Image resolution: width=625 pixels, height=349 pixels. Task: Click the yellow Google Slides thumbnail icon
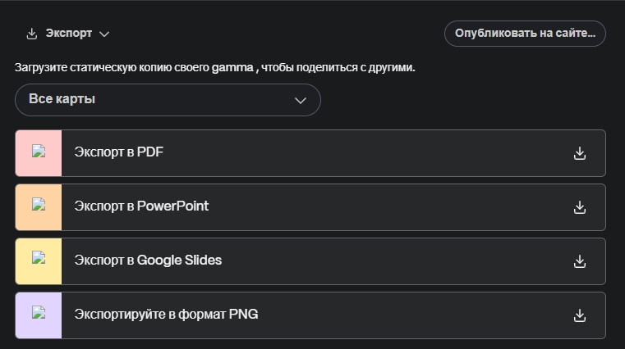38,261
